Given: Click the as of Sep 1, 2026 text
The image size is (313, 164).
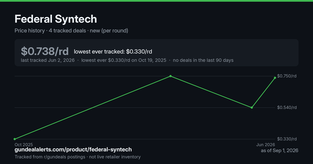Looking at the screenshot, I should 280,150.
